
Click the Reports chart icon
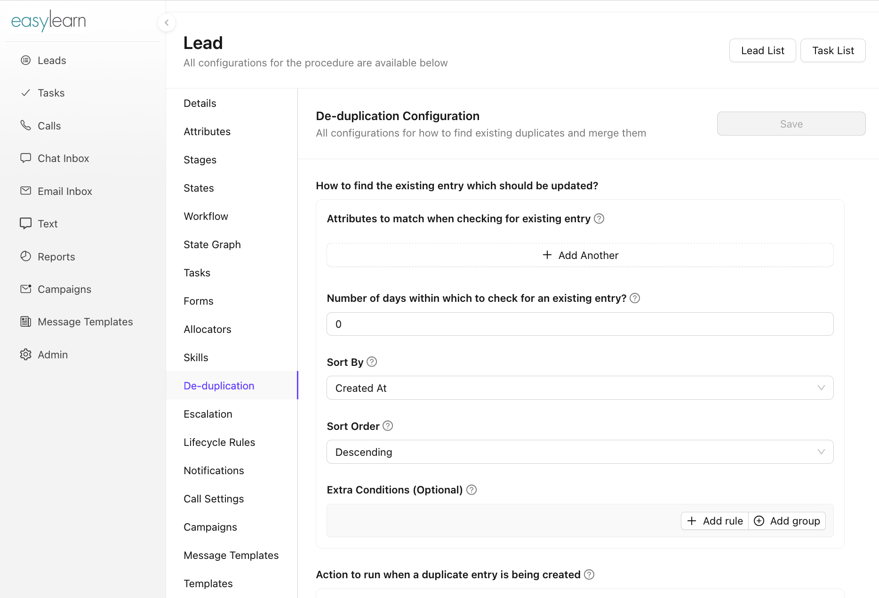[26, 256]
